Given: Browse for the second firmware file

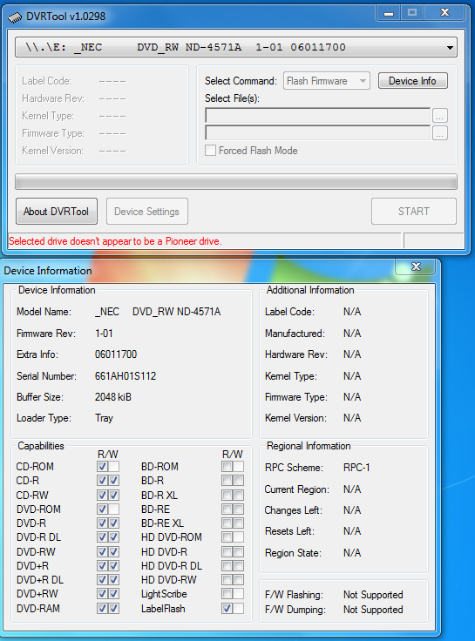Looking at the screenshot, I should 440,133.
